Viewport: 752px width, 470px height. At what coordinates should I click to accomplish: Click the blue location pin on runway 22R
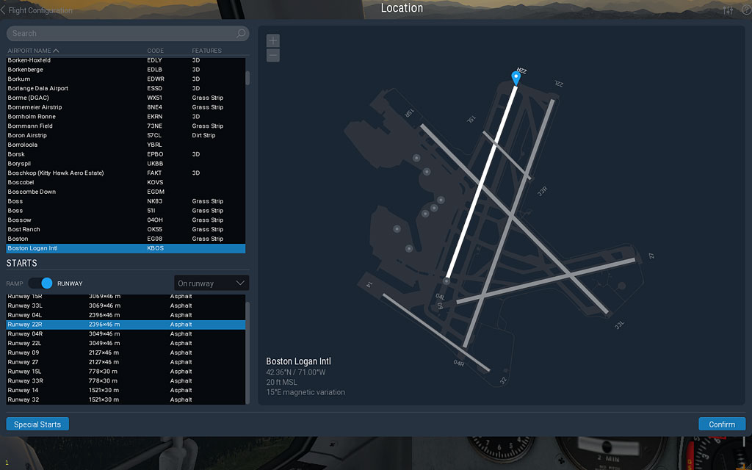coord(516,78)
